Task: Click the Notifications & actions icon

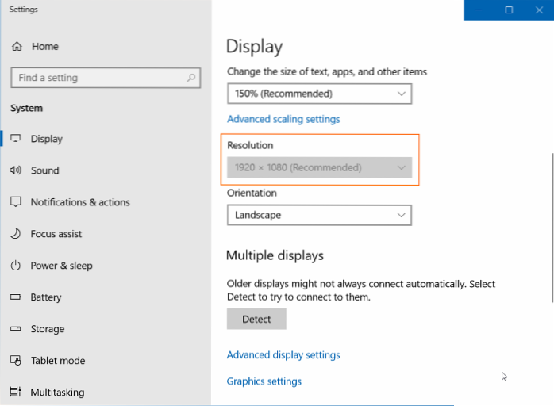Action: (x=15, y=202)
